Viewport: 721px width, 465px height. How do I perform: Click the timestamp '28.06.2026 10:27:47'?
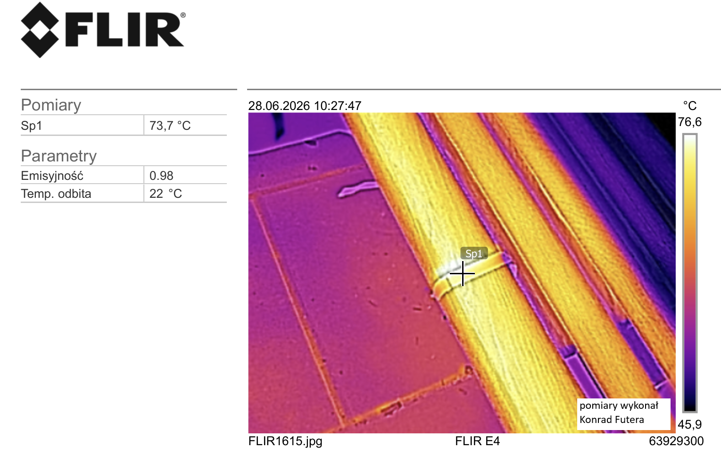(305, 106)
